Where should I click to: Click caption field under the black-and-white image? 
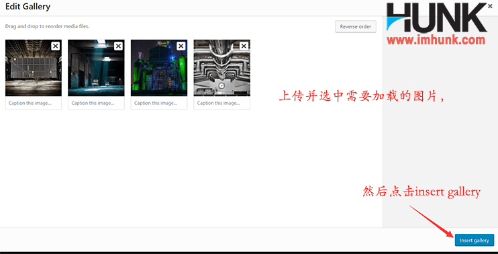click(222, 103)
